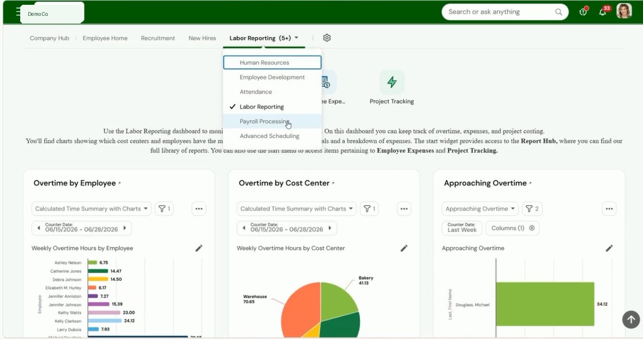643x339 pixels.
Task: Click the 'Overtime by Cost Center' widget title
Action: 284,183
